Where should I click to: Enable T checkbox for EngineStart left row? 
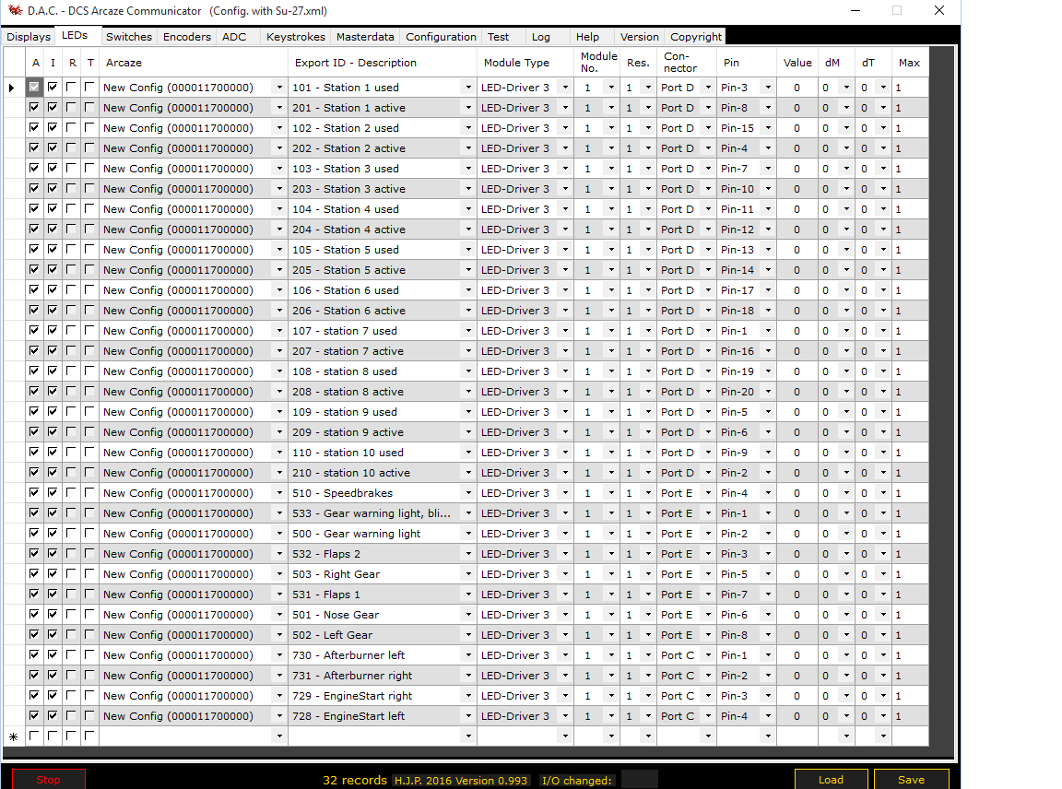(x=89, y=716)
